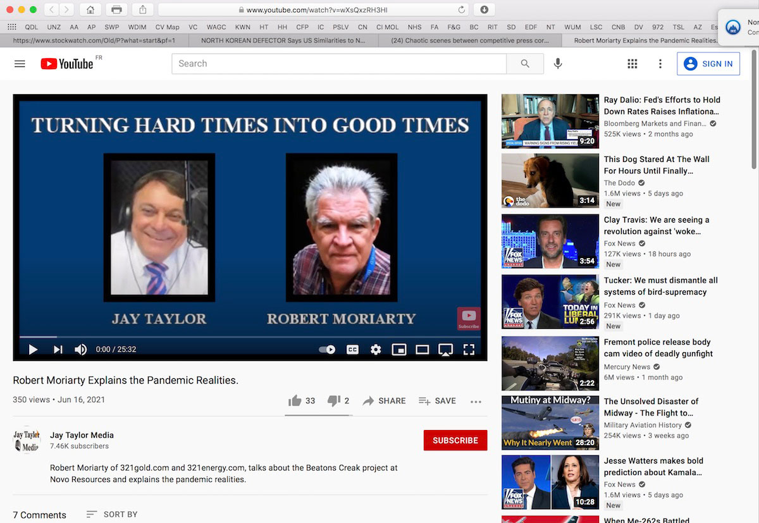Mute the video volume
The height and width of the screenshot is (523, 759).
click(81, 349)
